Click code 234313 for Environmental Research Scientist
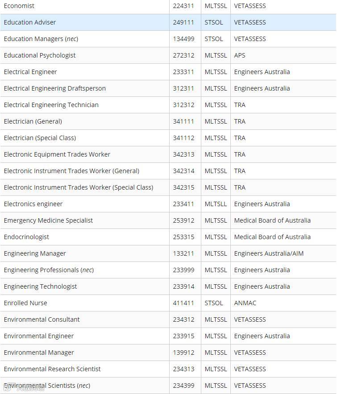This screenshot has width=337, height=394. click(x=183, y=369)
